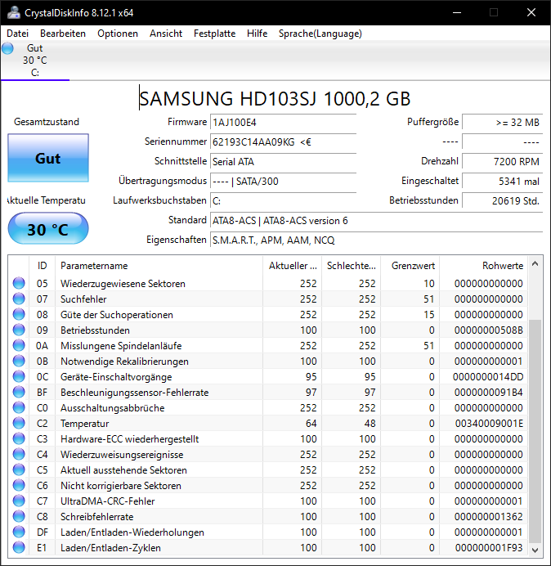Click the Laufwerksbuchstaben field C:
The height and width of the screenshot is (566, 551).
[283, 200]
